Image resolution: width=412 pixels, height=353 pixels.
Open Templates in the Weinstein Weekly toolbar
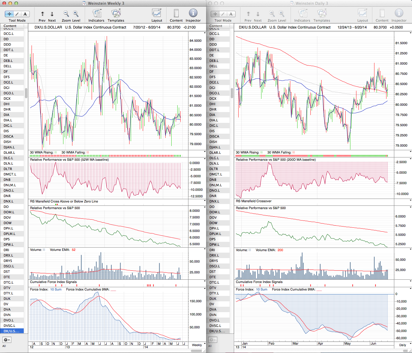tap(116, 14)
